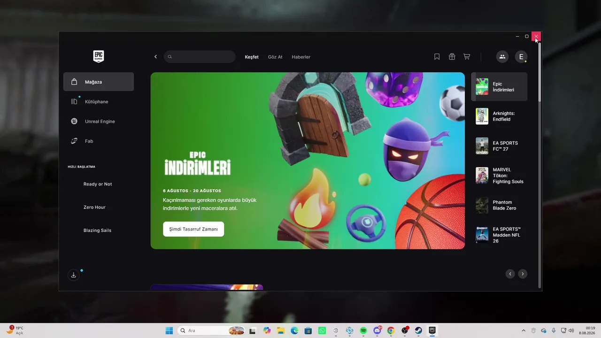Select Phantom Blade Zero in the carousel list

click(x=499, y=205)
